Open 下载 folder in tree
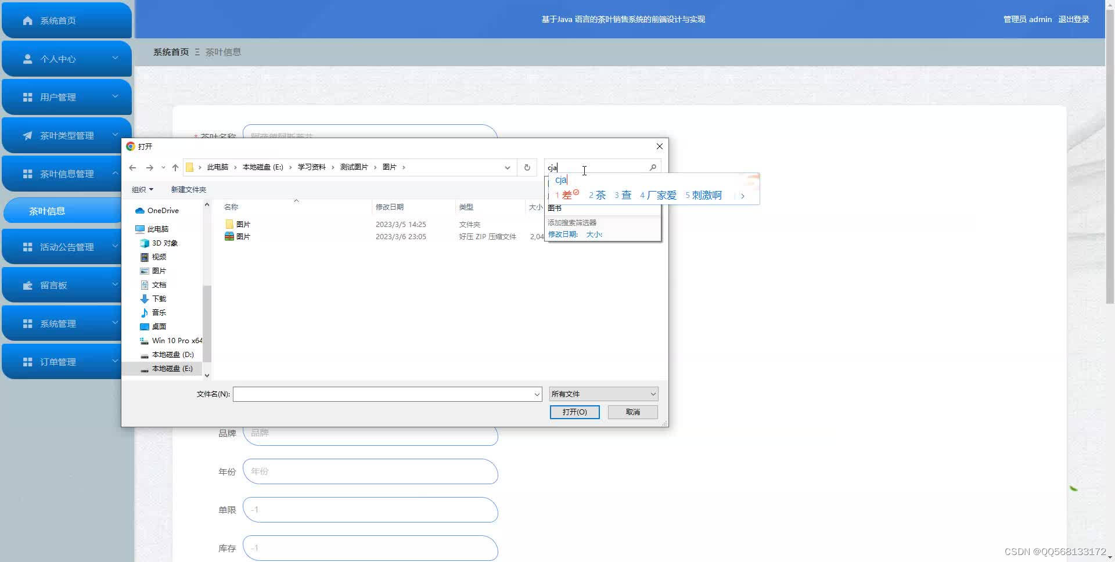The width and height of the screenshot is (1115, 562). pyautogui.click(x=153, y=298)
